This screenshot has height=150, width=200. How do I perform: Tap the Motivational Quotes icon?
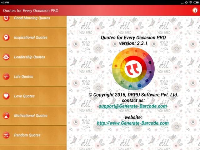point(6,116)
